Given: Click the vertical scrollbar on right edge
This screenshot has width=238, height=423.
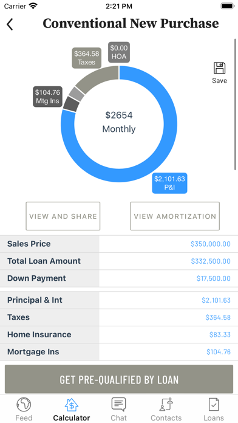Looking at the screenshot, I should tap(235, 105).
